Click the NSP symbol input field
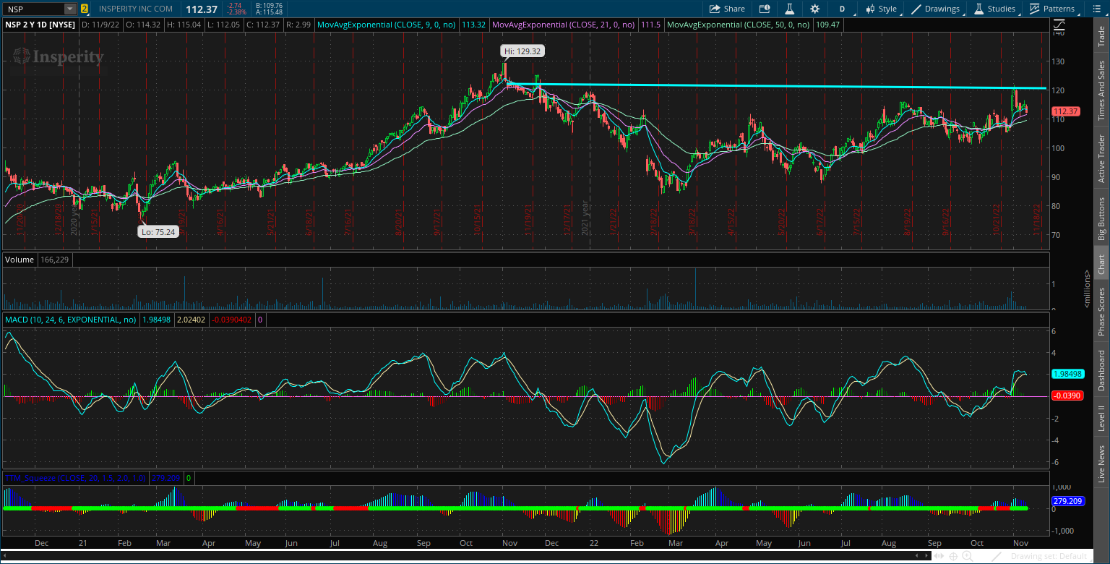The width and height of the screenshot is (1110, 564). (x=34, y=9)
